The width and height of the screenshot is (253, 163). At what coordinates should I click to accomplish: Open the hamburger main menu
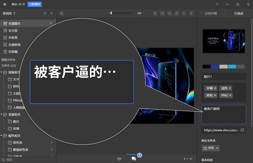[x=4, y=4]
